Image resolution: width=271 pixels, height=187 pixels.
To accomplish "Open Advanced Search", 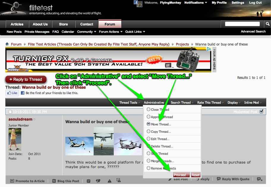I will pyautogui.click(x=253, y=31).
